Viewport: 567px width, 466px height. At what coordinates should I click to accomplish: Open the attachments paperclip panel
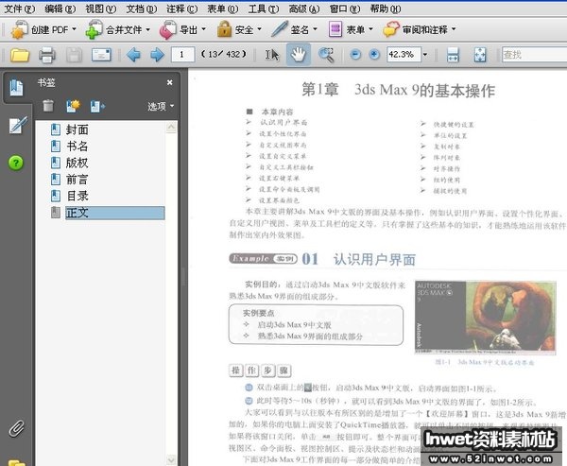click(17, 428)
